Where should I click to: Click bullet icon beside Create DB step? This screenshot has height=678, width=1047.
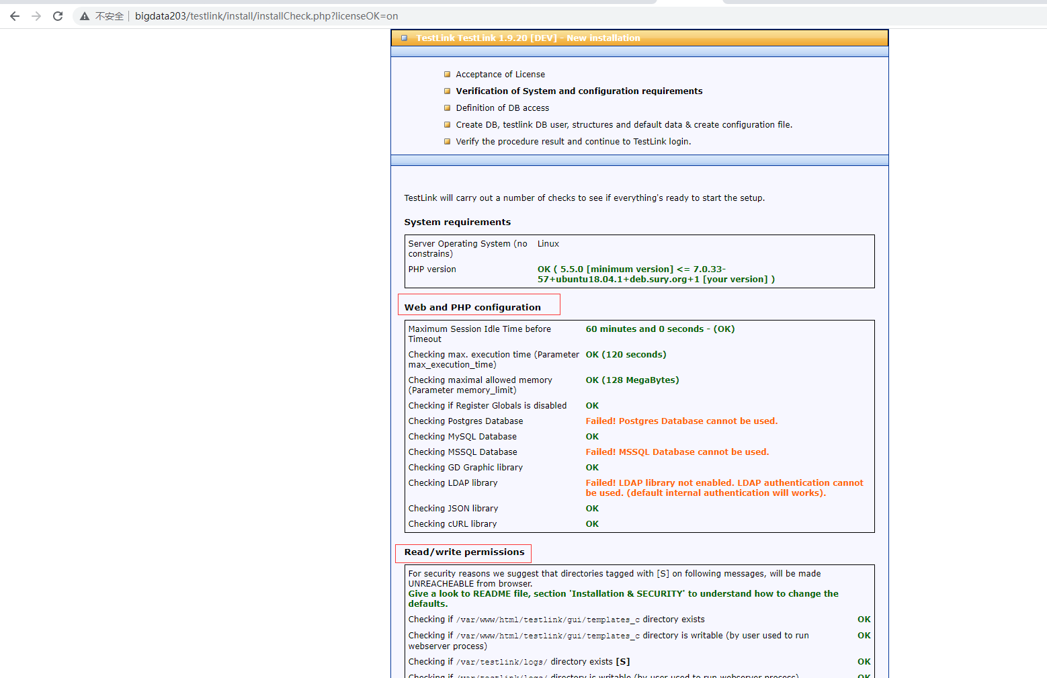click(448, 125)
